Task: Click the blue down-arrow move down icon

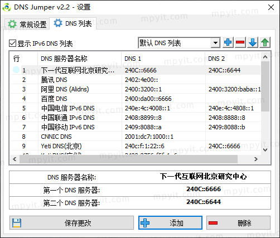Action: point(253,43)
